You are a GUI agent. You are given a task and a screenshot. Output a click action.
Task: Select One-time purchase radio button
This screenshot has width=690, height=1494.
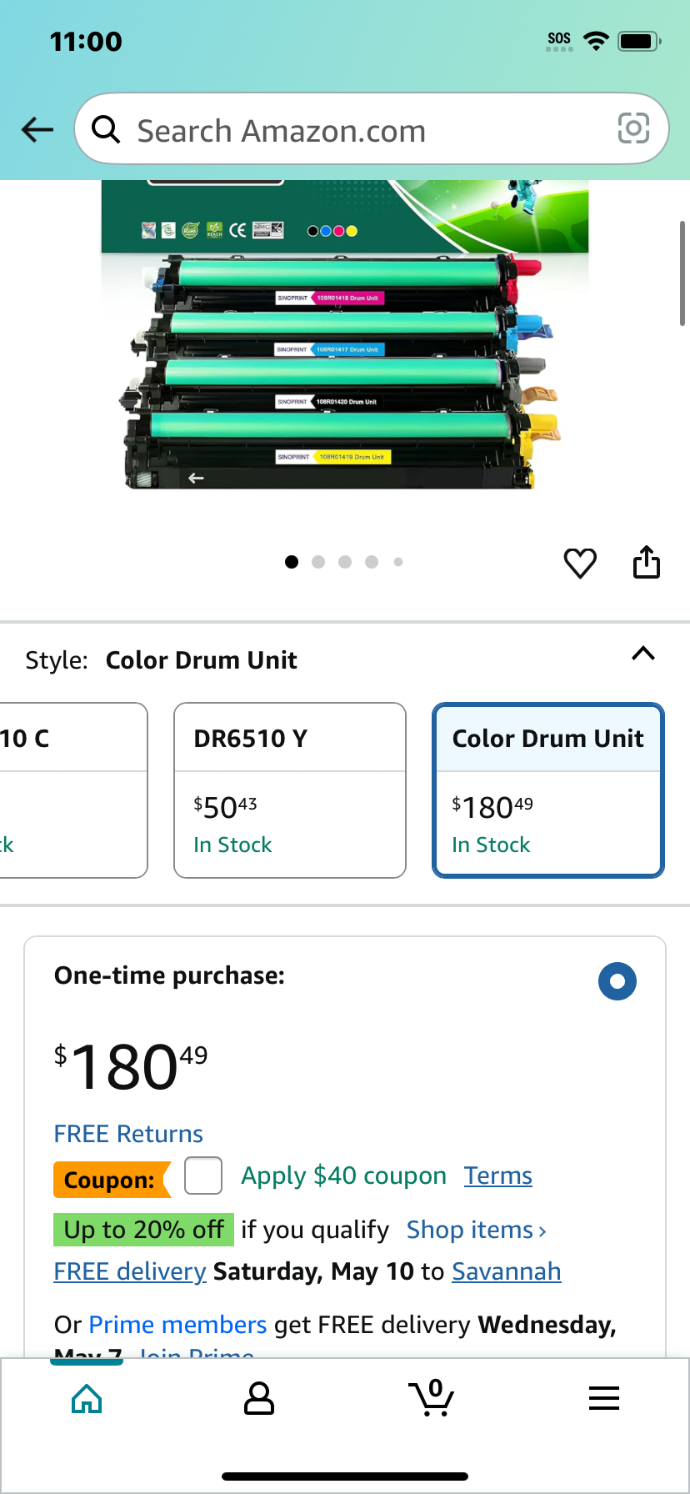pos(617,980)
